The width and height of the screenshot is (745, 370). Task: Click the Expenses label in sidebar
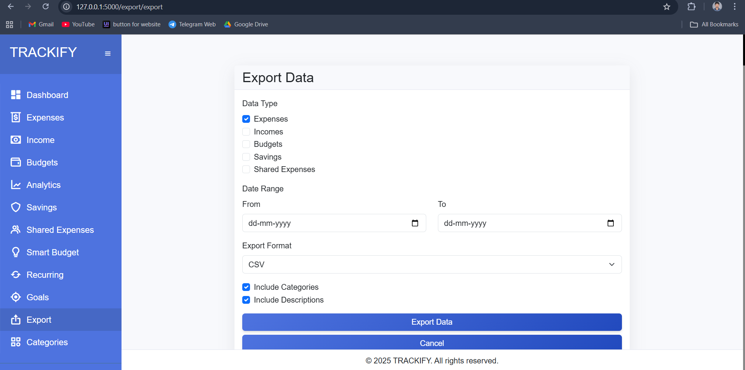(45, 117)
